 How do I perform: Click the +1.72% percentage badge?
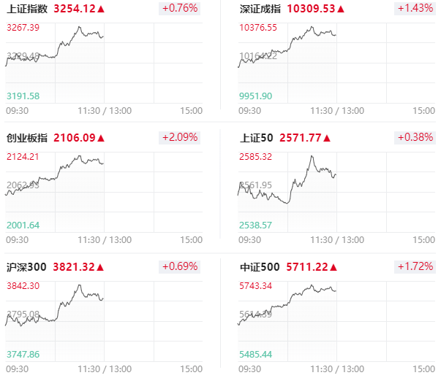tap(415, 266)
